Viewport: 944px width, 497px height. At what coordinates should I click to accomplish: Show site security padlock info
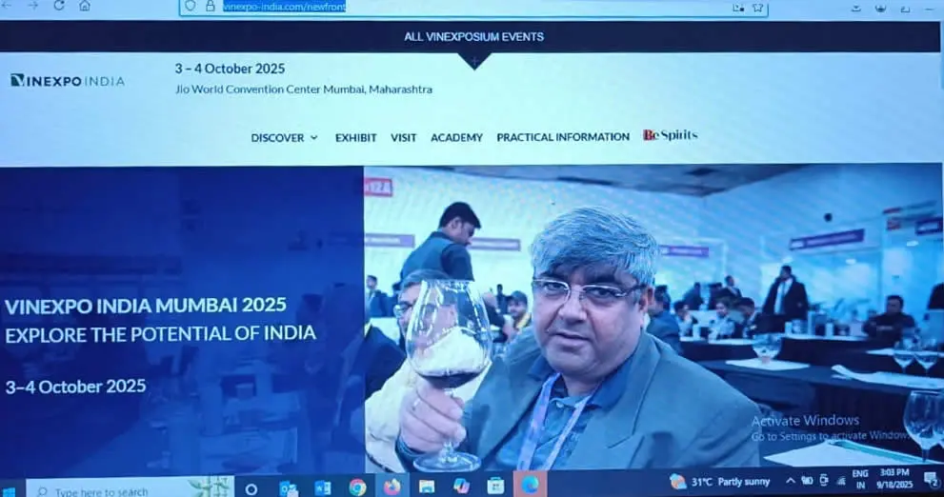pos(211,6)
